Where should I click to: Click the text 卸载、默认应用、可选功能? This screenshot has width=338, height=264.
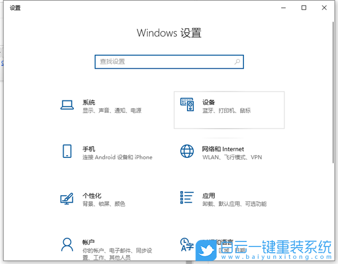[234, 204]
